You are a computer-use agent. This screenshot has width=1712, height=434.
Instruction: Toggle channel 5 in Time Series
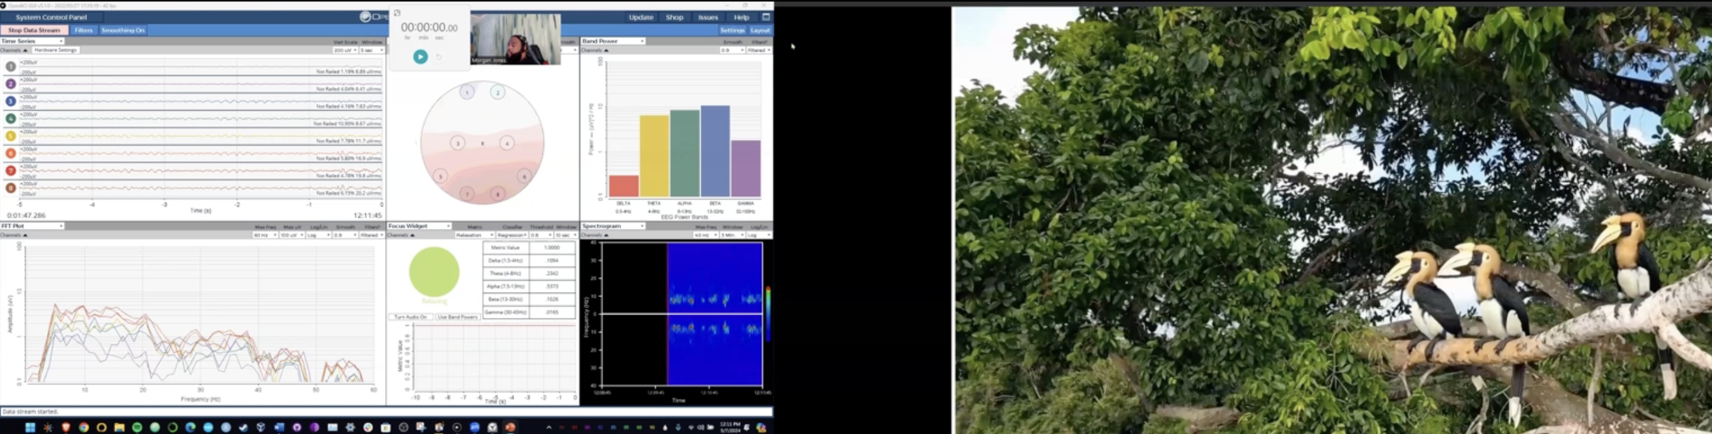click(x=11, y=136)
